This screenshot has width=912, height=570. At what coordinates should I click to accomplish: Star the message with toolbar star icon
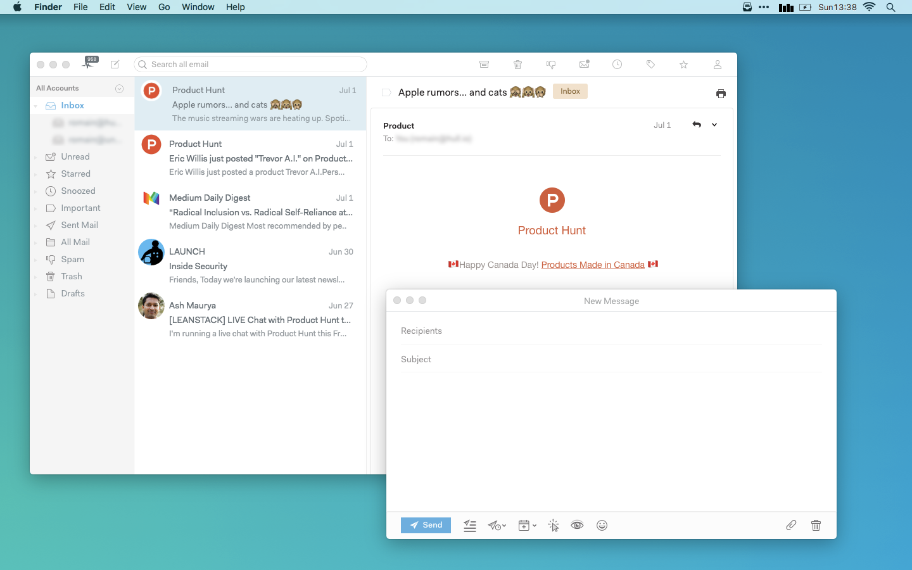point(683,64)
